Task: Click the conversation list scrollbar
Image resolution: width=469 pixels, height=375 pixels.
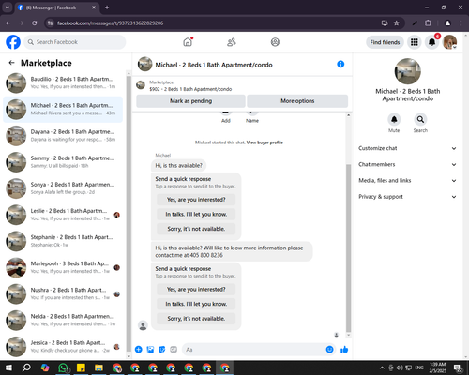Action: 129,214
